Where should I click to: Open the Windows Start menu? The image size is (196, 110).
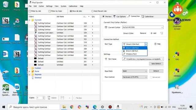point(4,107)
